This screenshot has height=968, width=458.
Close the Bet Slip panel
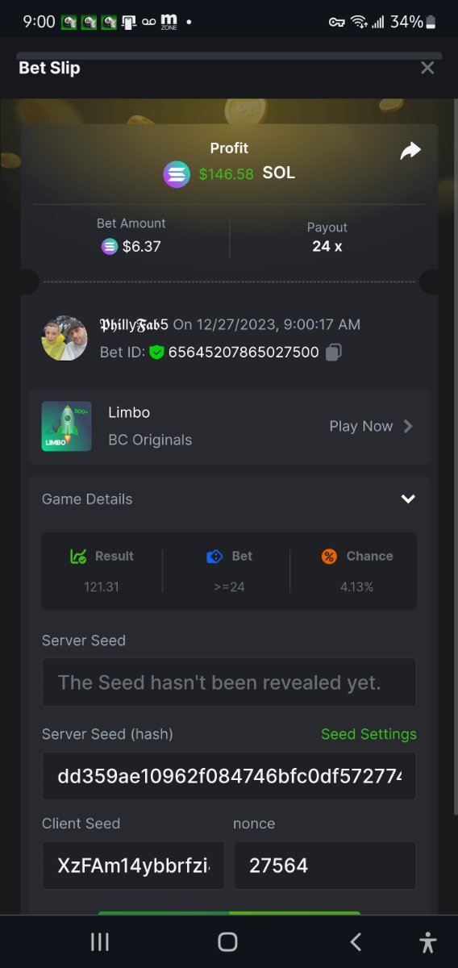click(427, 68)
